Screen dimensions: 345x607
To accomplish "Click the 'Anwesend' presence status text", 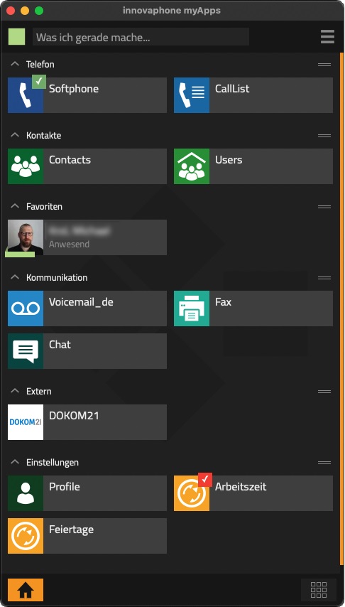I will 70,245.
